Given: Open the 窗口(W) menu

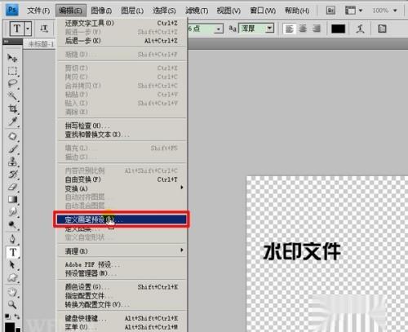Looking at the screenshot, I should 263,11.
